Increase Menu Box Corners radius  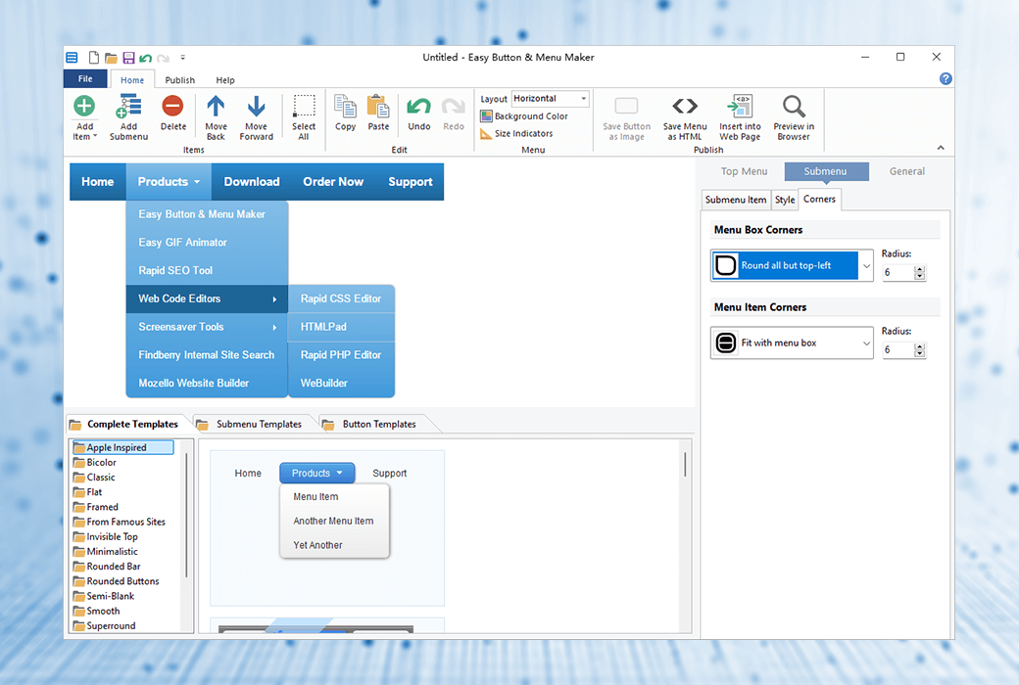[x=919, y=269]
